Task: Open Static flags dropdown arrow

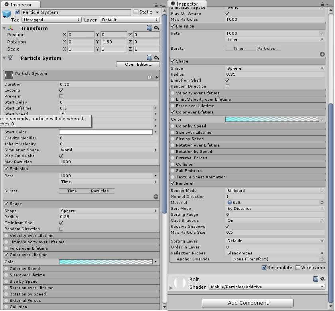Action: (158, 12)
